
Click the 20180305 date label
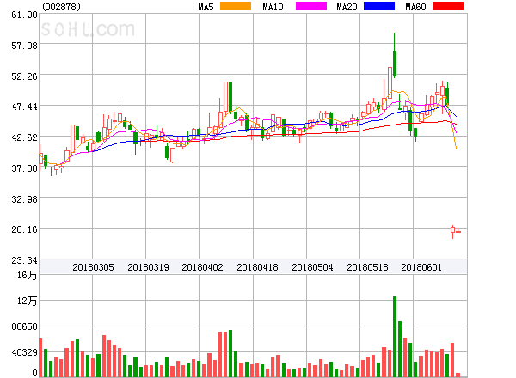93,267
